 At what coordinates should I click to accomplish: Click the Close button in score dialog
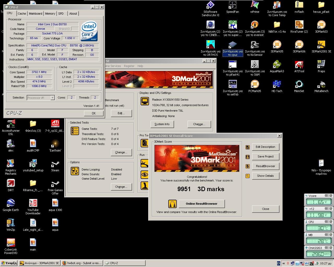click(266, 209)
